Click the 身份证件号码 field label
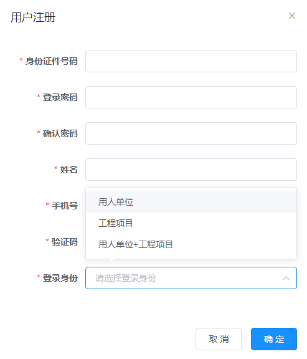 (52, 61)
